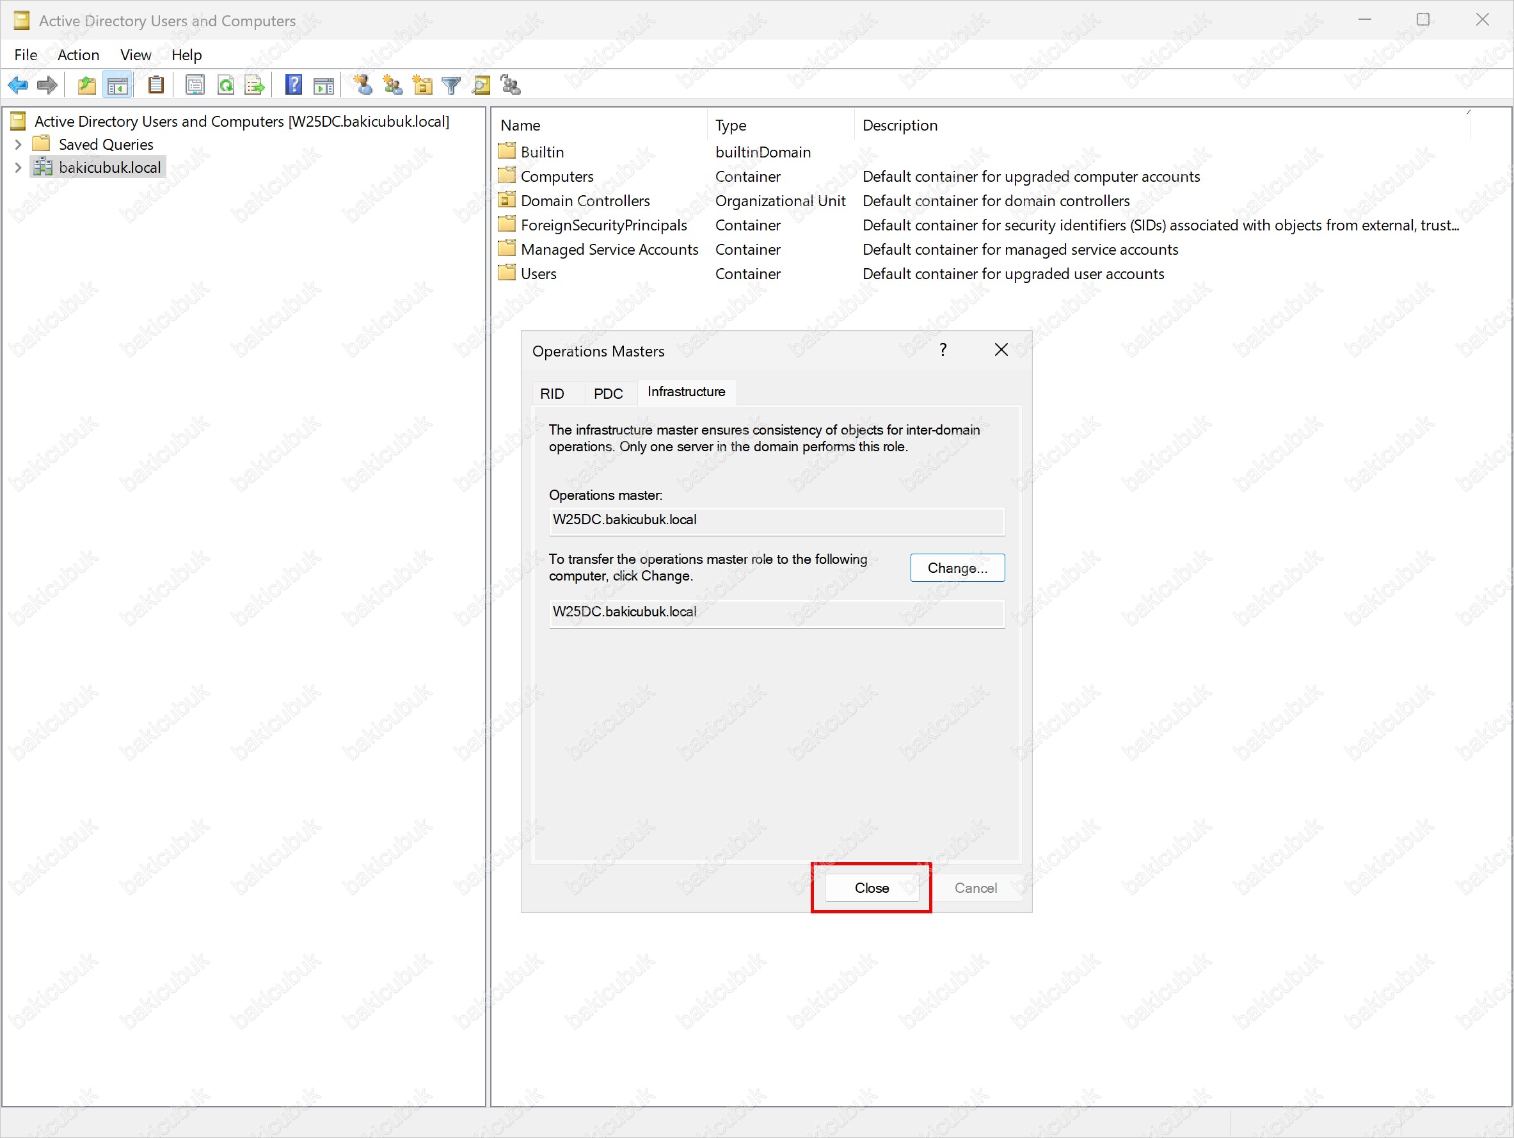The height and width of the screenshot is (1138, 1514).
Task: Click the Cancel button in the dialog
Action: point(975,887)
